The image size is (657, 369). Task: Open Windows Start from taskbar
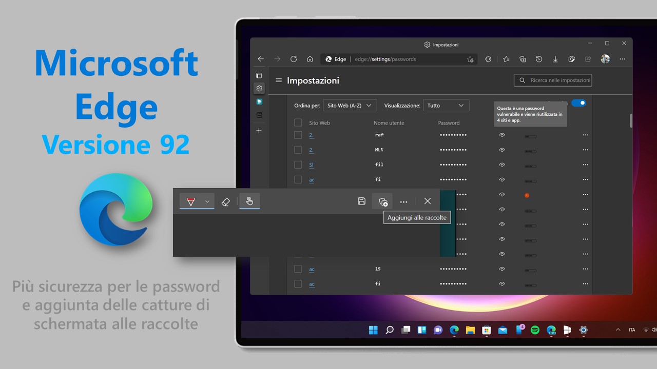click(x=373, y=330)
